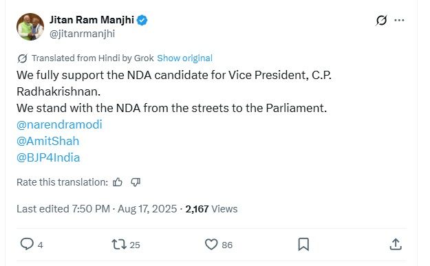The image size is (430, 266).
Task: Click the blue verified badge
Action: (142, 20)
